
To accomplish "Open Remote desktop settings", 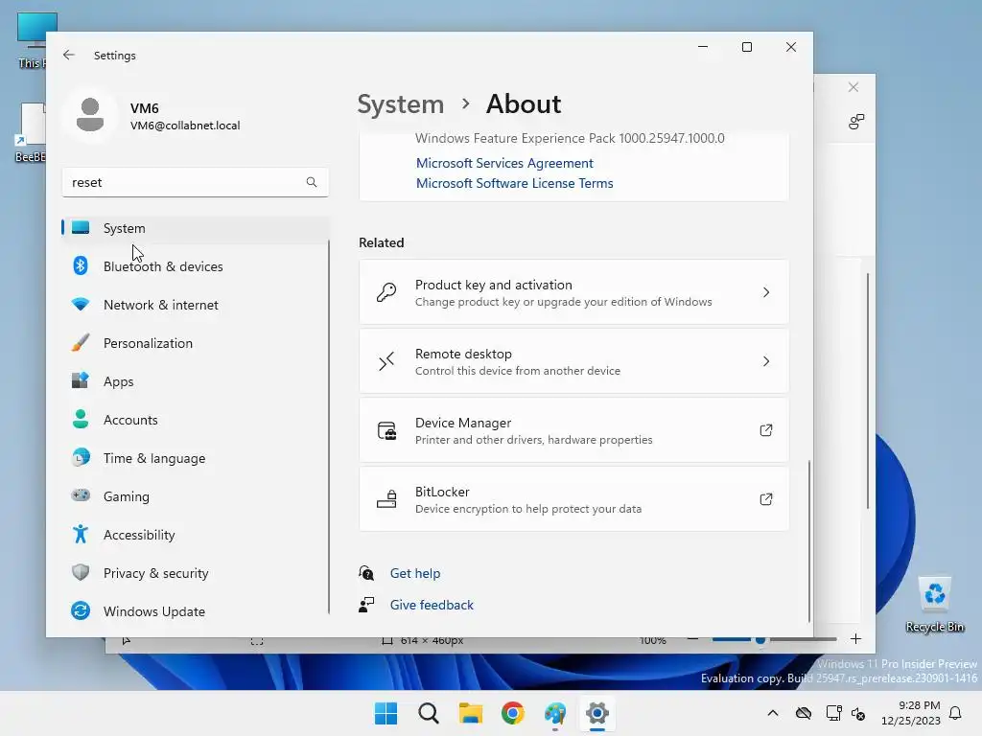I will pos(573,361).
